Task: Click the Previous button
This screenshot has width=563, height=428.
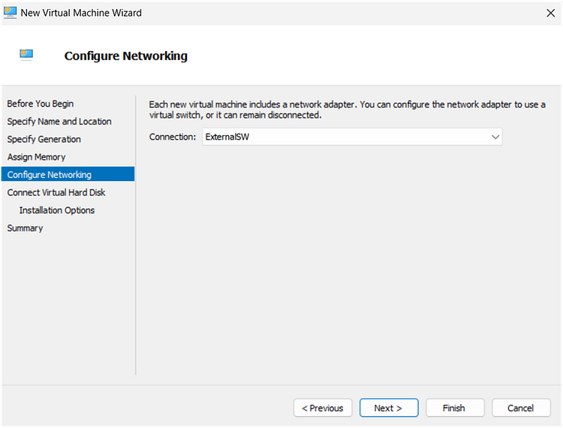Action: [x=323, y=408]
